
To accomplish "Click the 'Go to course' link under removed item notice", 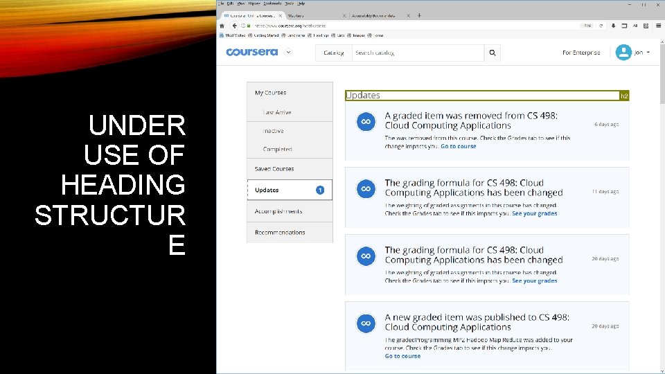I will 459,146.
